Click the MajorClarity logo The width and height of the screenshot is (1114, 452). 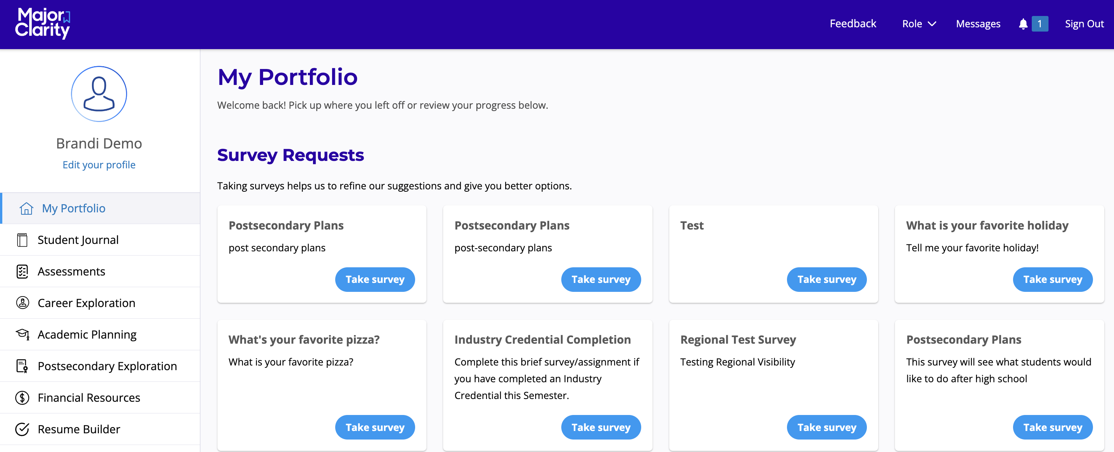tap(42, 24)
